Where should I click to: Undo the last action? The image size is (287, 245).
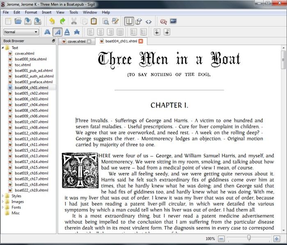tap(52, 21)
